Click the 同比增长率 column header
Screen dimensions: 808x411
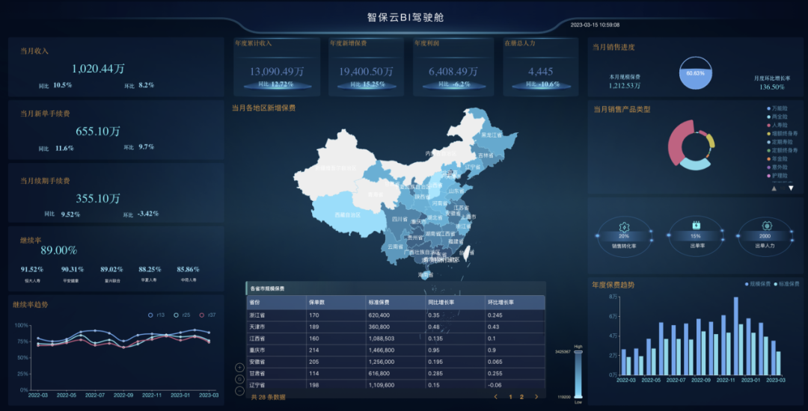455,303
